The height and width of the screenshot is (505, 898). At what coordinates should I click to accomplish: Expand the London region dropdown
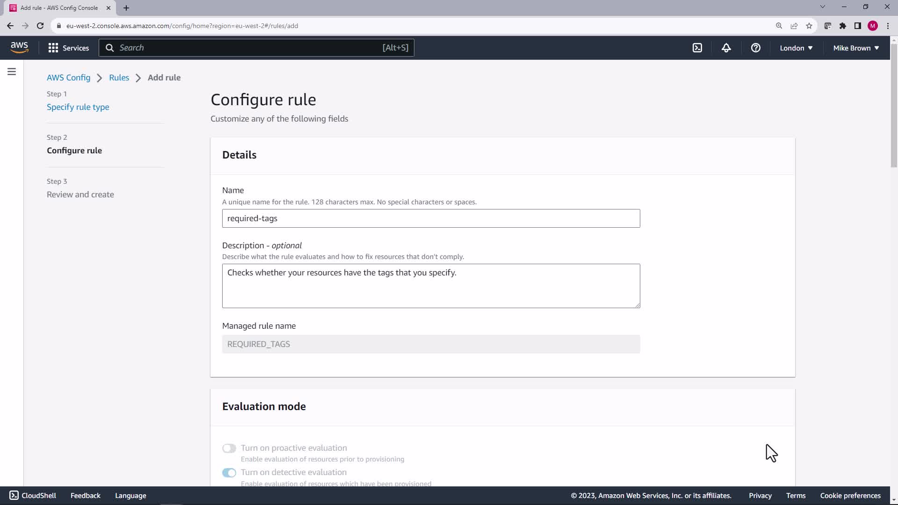(x=796, y=48)
